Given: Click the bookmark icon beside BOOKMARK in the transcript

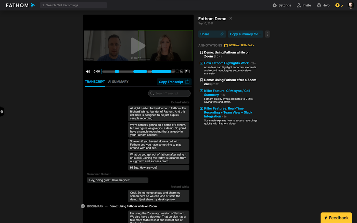Looking at the screenshot, I should coord(83,206).
